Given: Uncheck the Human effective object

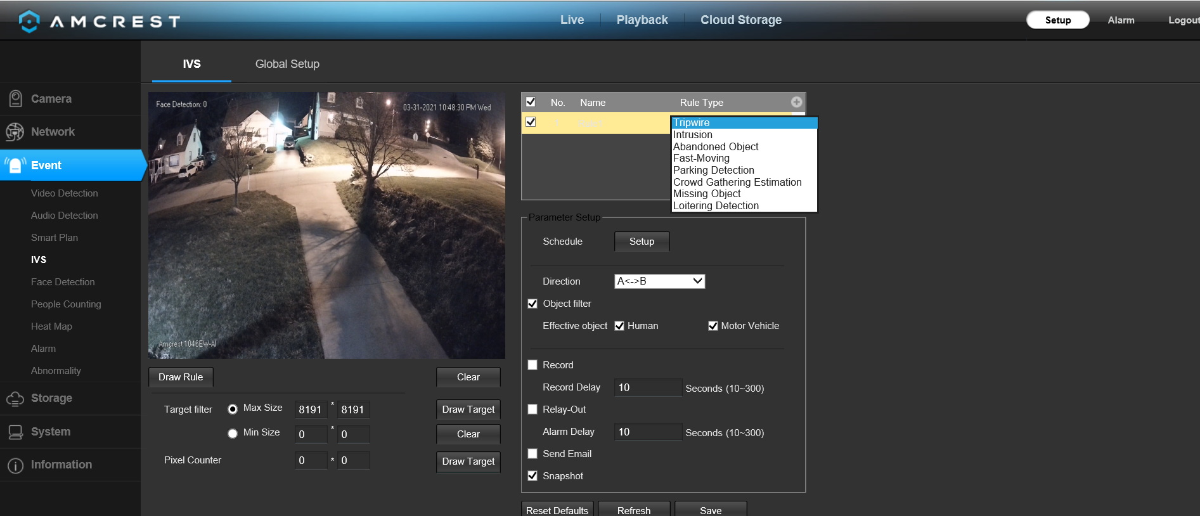Looking at the screenshot, I should tap(619, 326).
